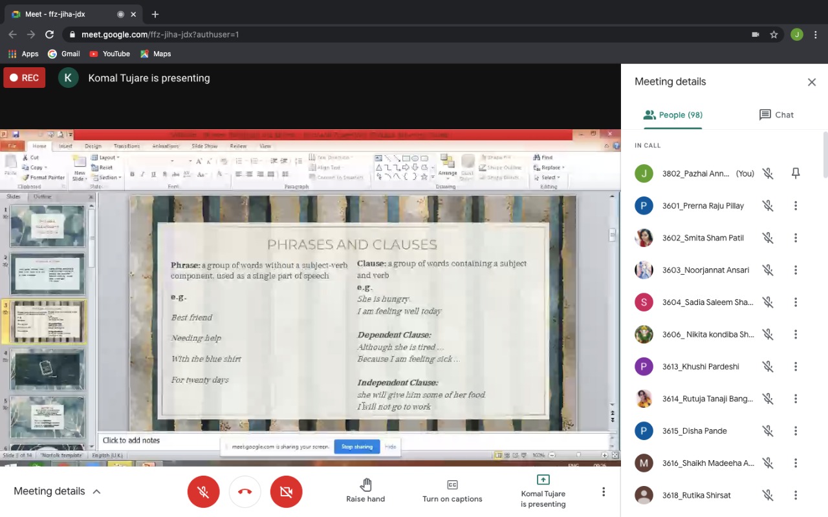Click the participants list scrollbar

pos(825,155)
